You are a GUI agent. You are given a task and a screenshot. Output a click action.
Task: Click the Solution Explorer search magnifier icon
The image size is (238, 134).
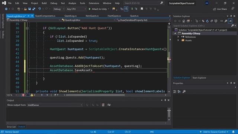232,26
